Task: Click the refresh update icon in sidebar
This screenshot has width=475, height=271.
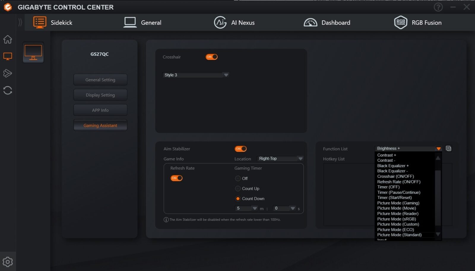Action: (8, 90)
